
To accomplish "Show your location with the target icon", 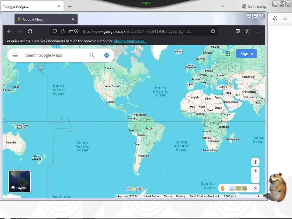I will 255,162.
